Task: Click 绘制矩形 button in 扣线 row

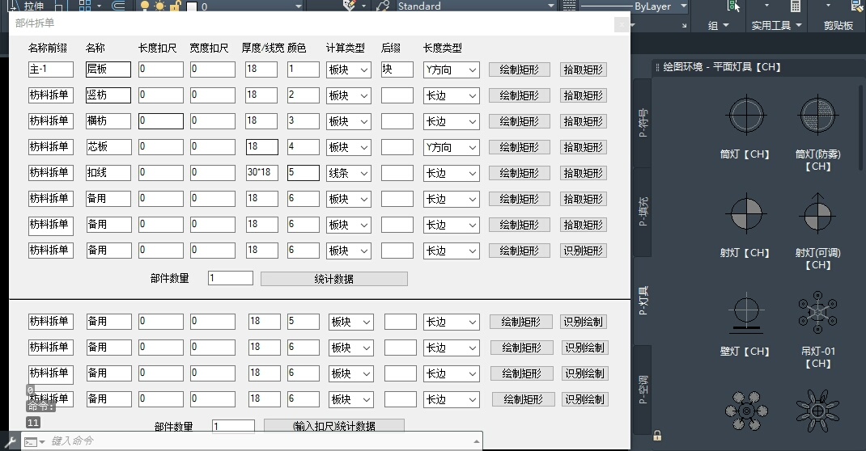Action: [519, 173]
